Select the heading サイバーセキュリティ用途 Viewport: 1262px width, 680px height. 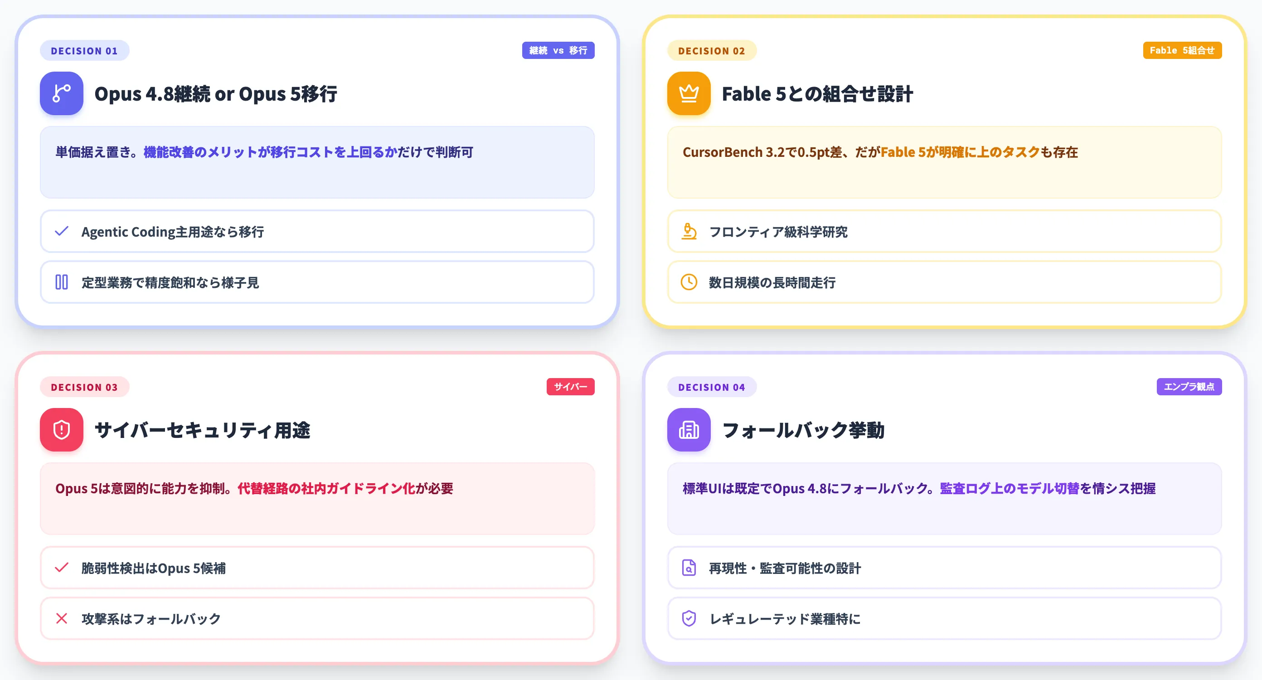click(202, 430)
